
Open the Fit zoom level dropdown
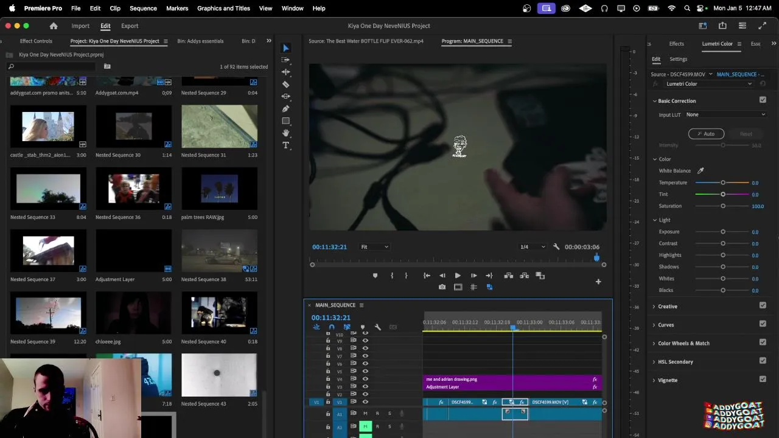click(x=374, y=247)
